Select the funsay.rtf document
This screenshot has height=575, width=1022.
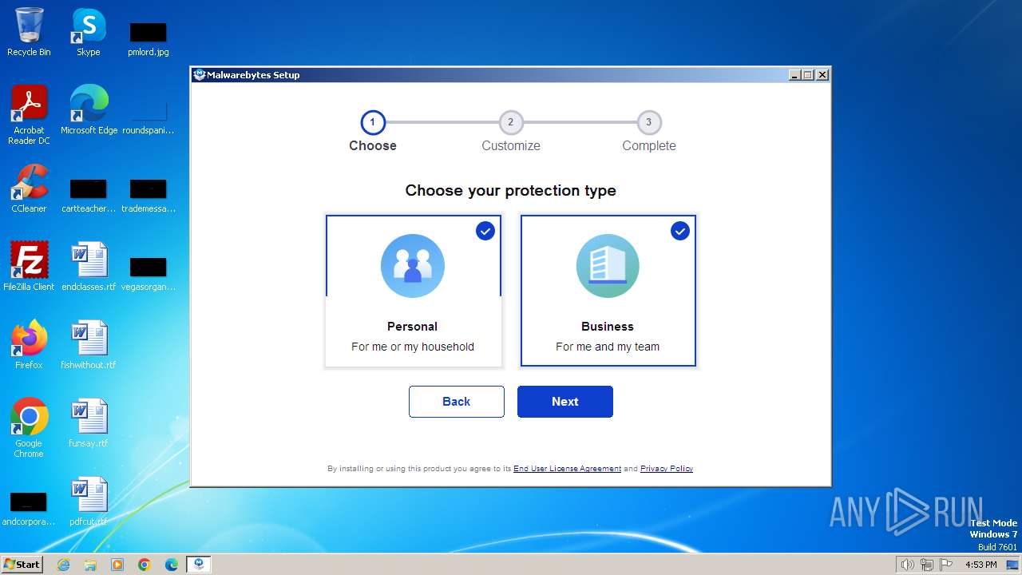tap(89, 423)
